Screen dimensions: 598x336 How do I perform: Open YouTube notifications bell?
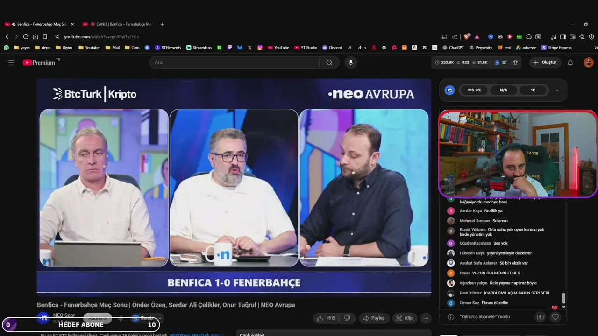570,63
